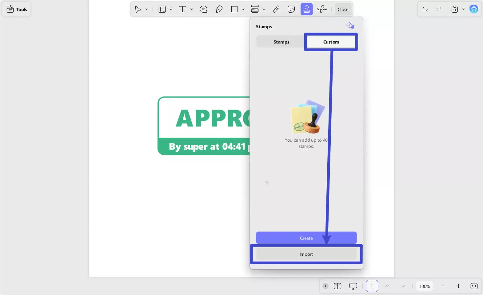This screenshot has height=295, width=483.
Task: Click the Undo arrow icon
Action: tap(425, 9)
